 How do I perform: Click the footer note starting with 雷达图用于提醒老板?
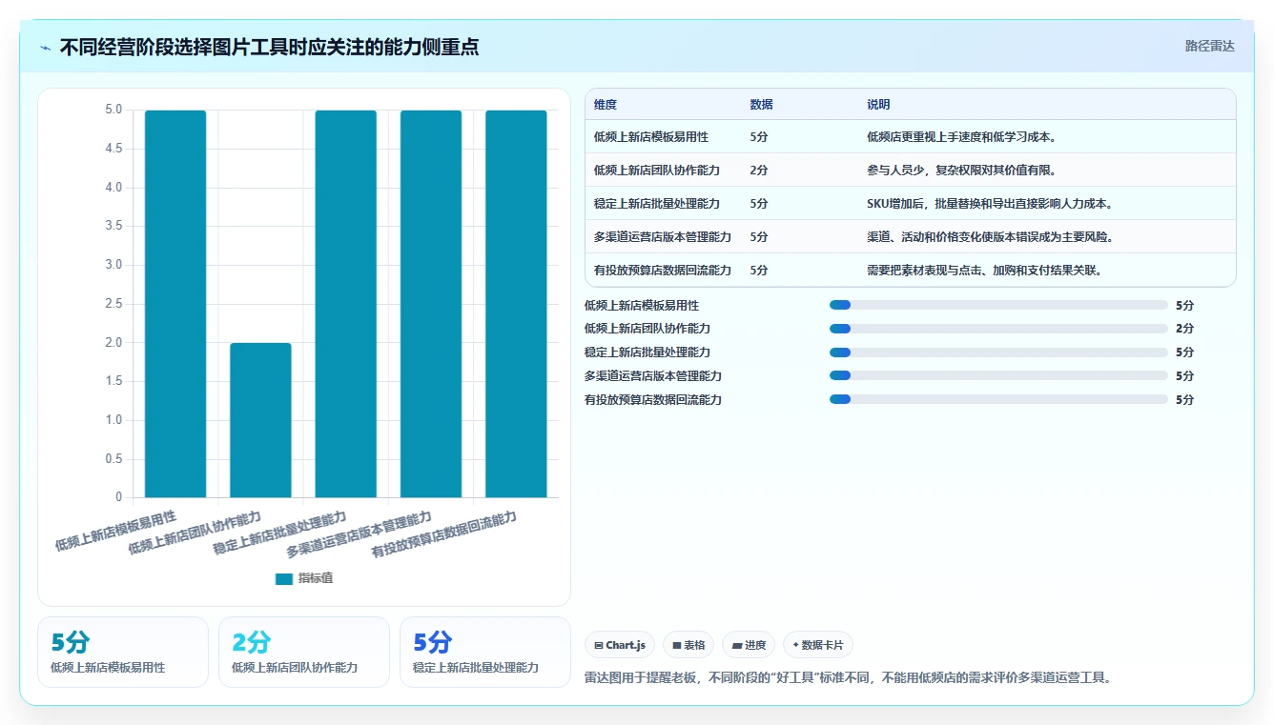[848, 678]
